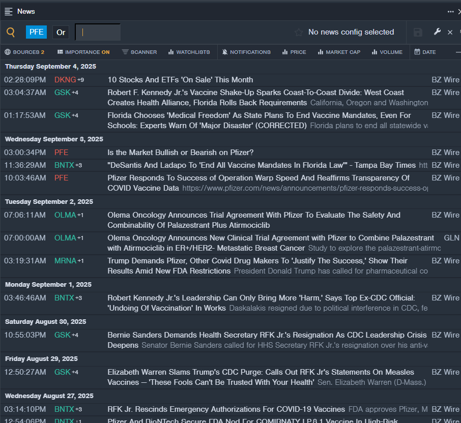This screenshot has height=423, width=461.
Task: Open Olema 'New Clinical Trial Agreement' headline
Action: [x=271, y=243]
